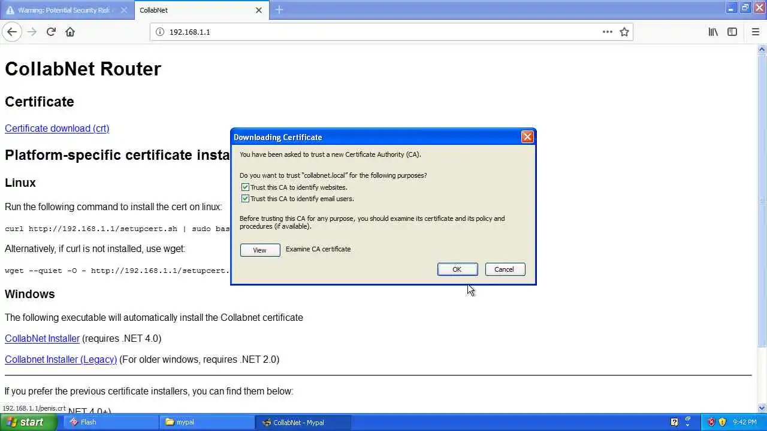Click the 9:42 PM system clock
Viewport: 767px width, 431px height.
coord(745,422)
